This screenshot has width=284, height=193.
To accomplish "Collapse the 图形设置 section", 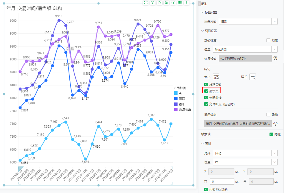I will point(203,31).
